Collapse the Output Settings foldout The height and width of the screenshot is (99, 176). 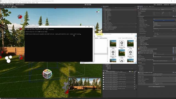point(139,46)
